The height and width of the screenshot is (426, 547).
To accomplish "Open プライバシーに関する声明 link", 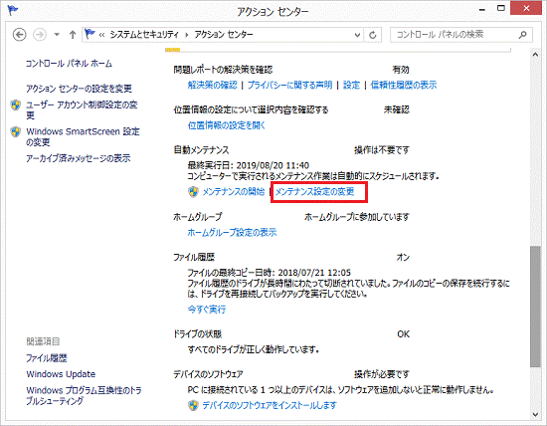I will click(x=289, y=85).
